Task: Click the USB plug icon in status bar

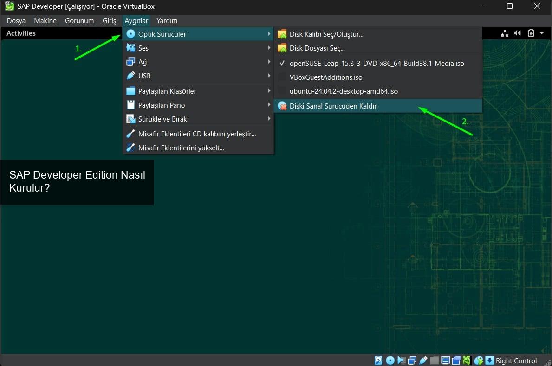Action: pos(423,360)
